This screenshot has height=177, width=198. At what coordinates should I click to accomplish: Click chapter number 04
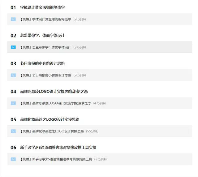13,92
